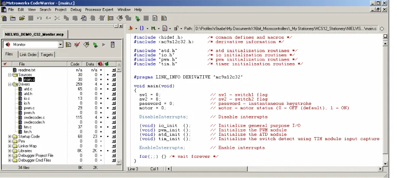Toggle target dot for readme.txt row
397x178 pixels.
pyautogui.click(x=101, y=70)
